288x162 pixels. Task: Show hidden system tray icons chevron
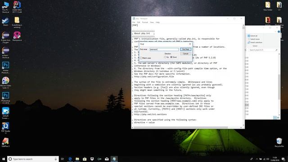[256, 159]
